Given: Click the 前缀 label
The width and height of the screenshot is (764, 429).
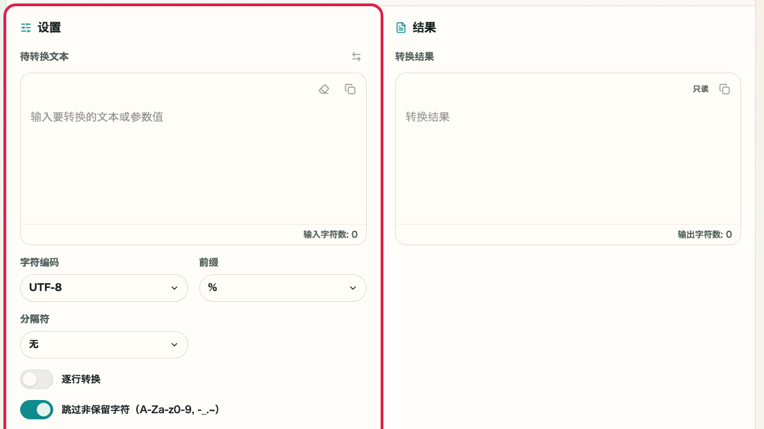Looking at the screenshot, I should (x=208, y=263).
